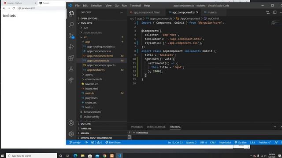Click browser reload button
This screenshot has width=282, height=158.
14,8
